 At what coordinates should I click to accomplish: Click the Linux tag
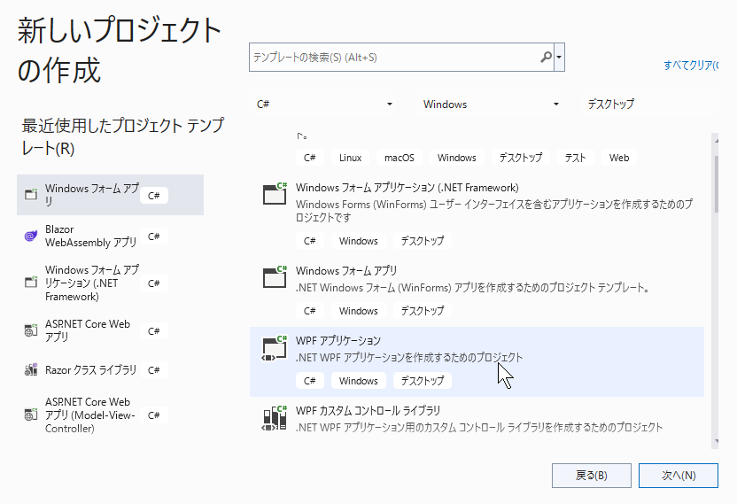click(x=350, y=158)
